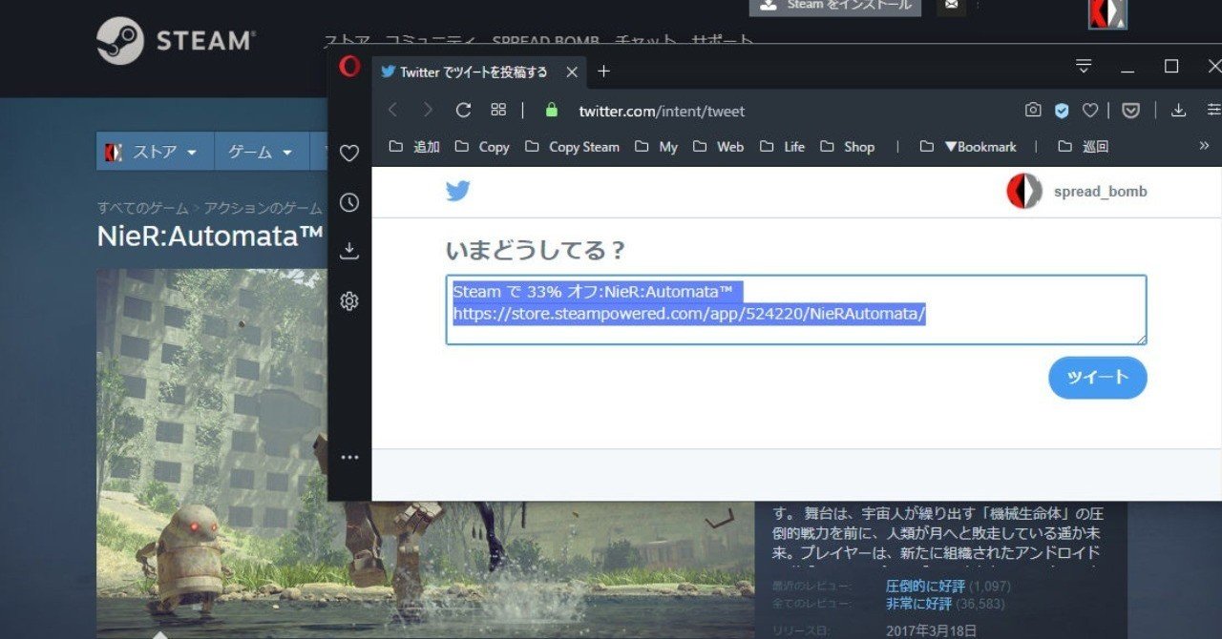Open Settings gear in Opera sidebar
This screenshot has height=639, width=1222.
[x=349, y=301]
